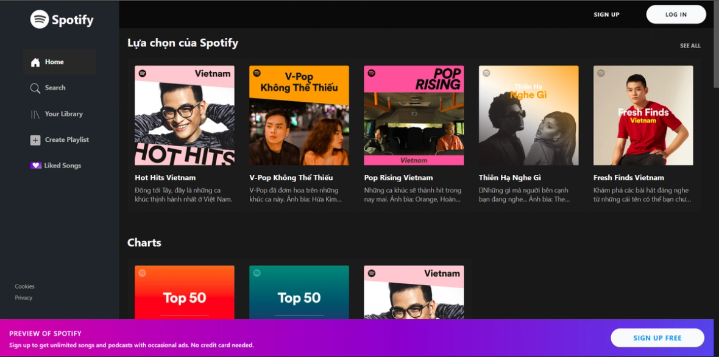
Task: Open Fresh Finds Vietnam cover image
Action: click(x=643, y=115)
